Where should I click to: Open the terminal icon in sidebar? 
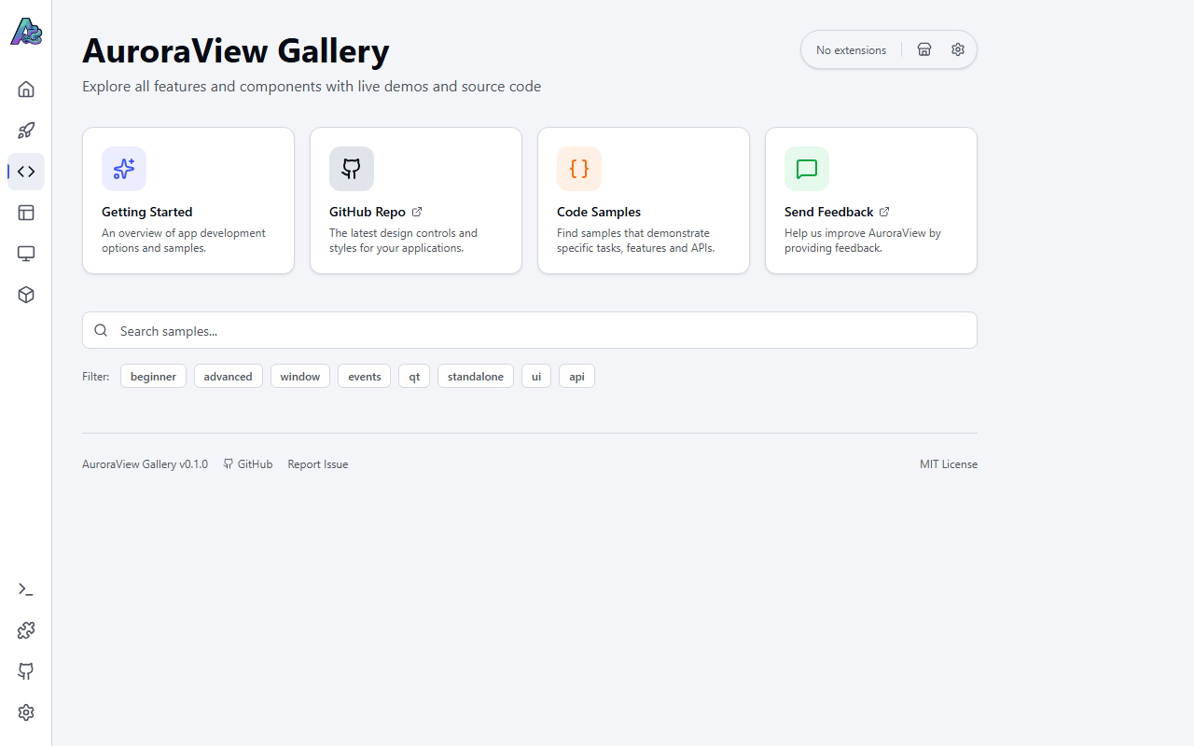[25, 588]
